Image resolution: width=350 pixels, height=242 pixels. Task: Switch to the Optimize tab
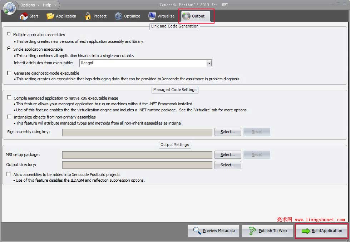coord(128,16)
